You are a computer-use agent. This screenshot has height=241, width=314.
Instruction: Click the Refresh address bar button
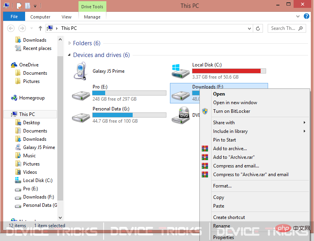click(x=258, y=28)
